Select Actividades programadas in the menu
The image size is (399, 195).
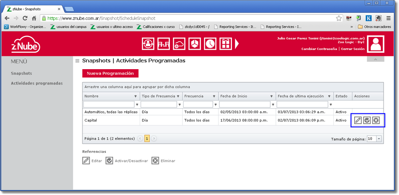(x=37, y=83)
